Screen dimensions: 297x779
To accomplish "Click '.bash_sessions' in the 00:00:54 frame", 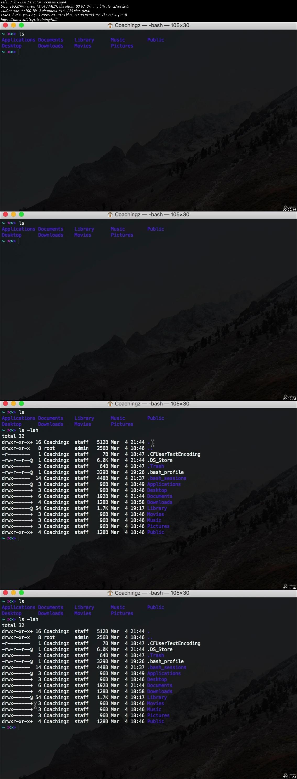I will [167, 667].
